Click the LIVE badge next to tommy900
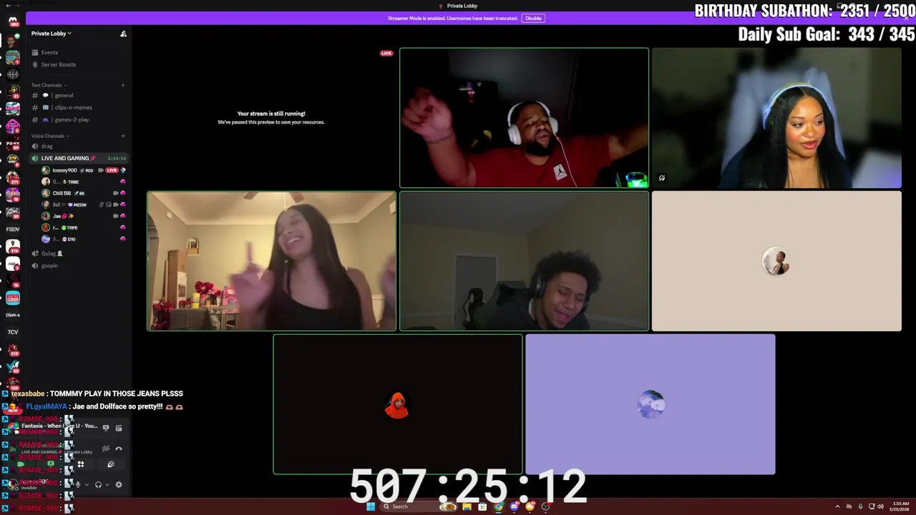 tap(112, 170)
